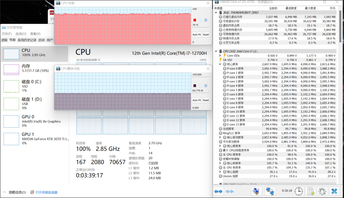Click the clock icon in HWiNFO toolbar
344x198 pixels.
pyautogui.click(x=298, y=191)
